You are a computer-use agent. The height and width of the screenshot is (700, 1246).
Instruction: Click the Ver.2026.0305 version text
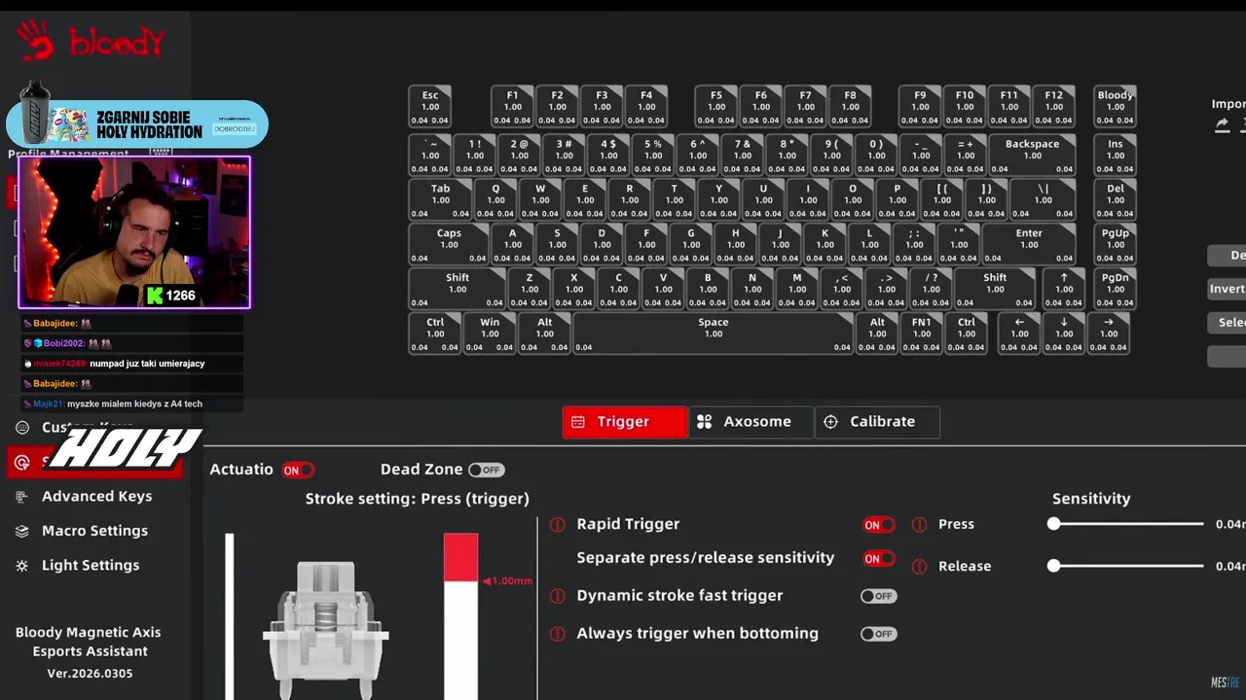click(x=90, y=673)
